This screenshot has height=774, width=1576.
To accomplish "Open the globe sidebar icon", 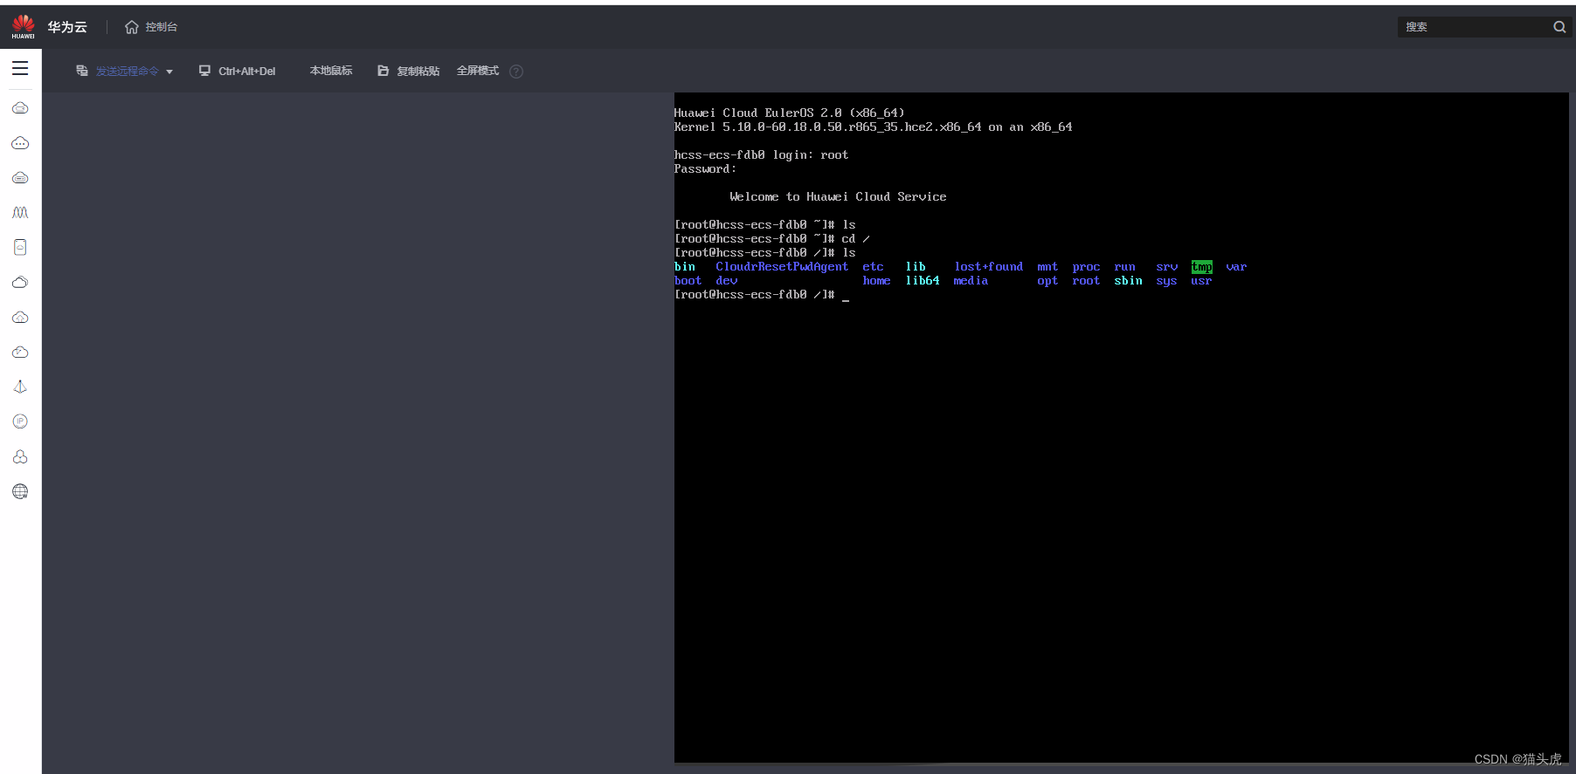I will click(x=20, y=491).
